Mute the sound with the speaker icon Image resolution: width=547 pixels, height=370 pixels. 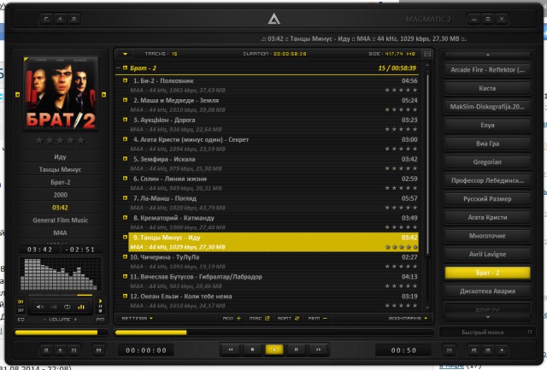(40, 307)
